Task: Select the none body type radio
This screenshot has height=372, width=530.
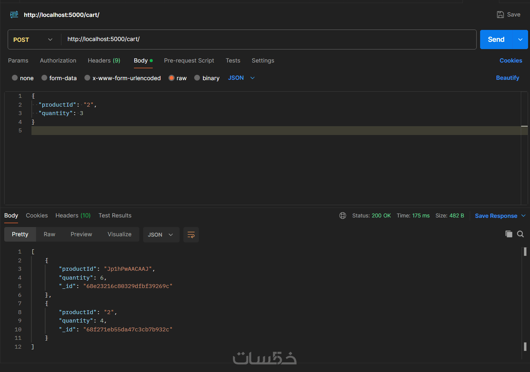Action: click(15, 78)
